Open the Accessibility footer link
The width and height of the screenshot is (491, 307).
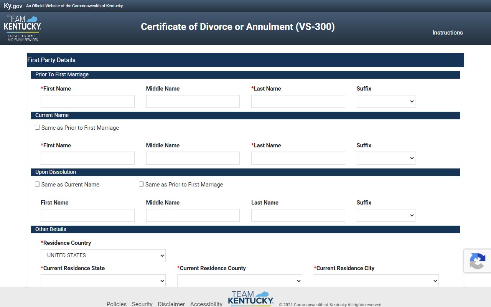click(x=206, y=304)
